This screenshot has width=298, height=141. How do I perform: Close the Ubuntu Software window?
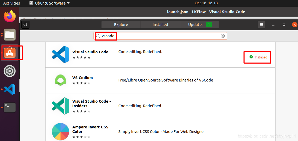(295, 25)
